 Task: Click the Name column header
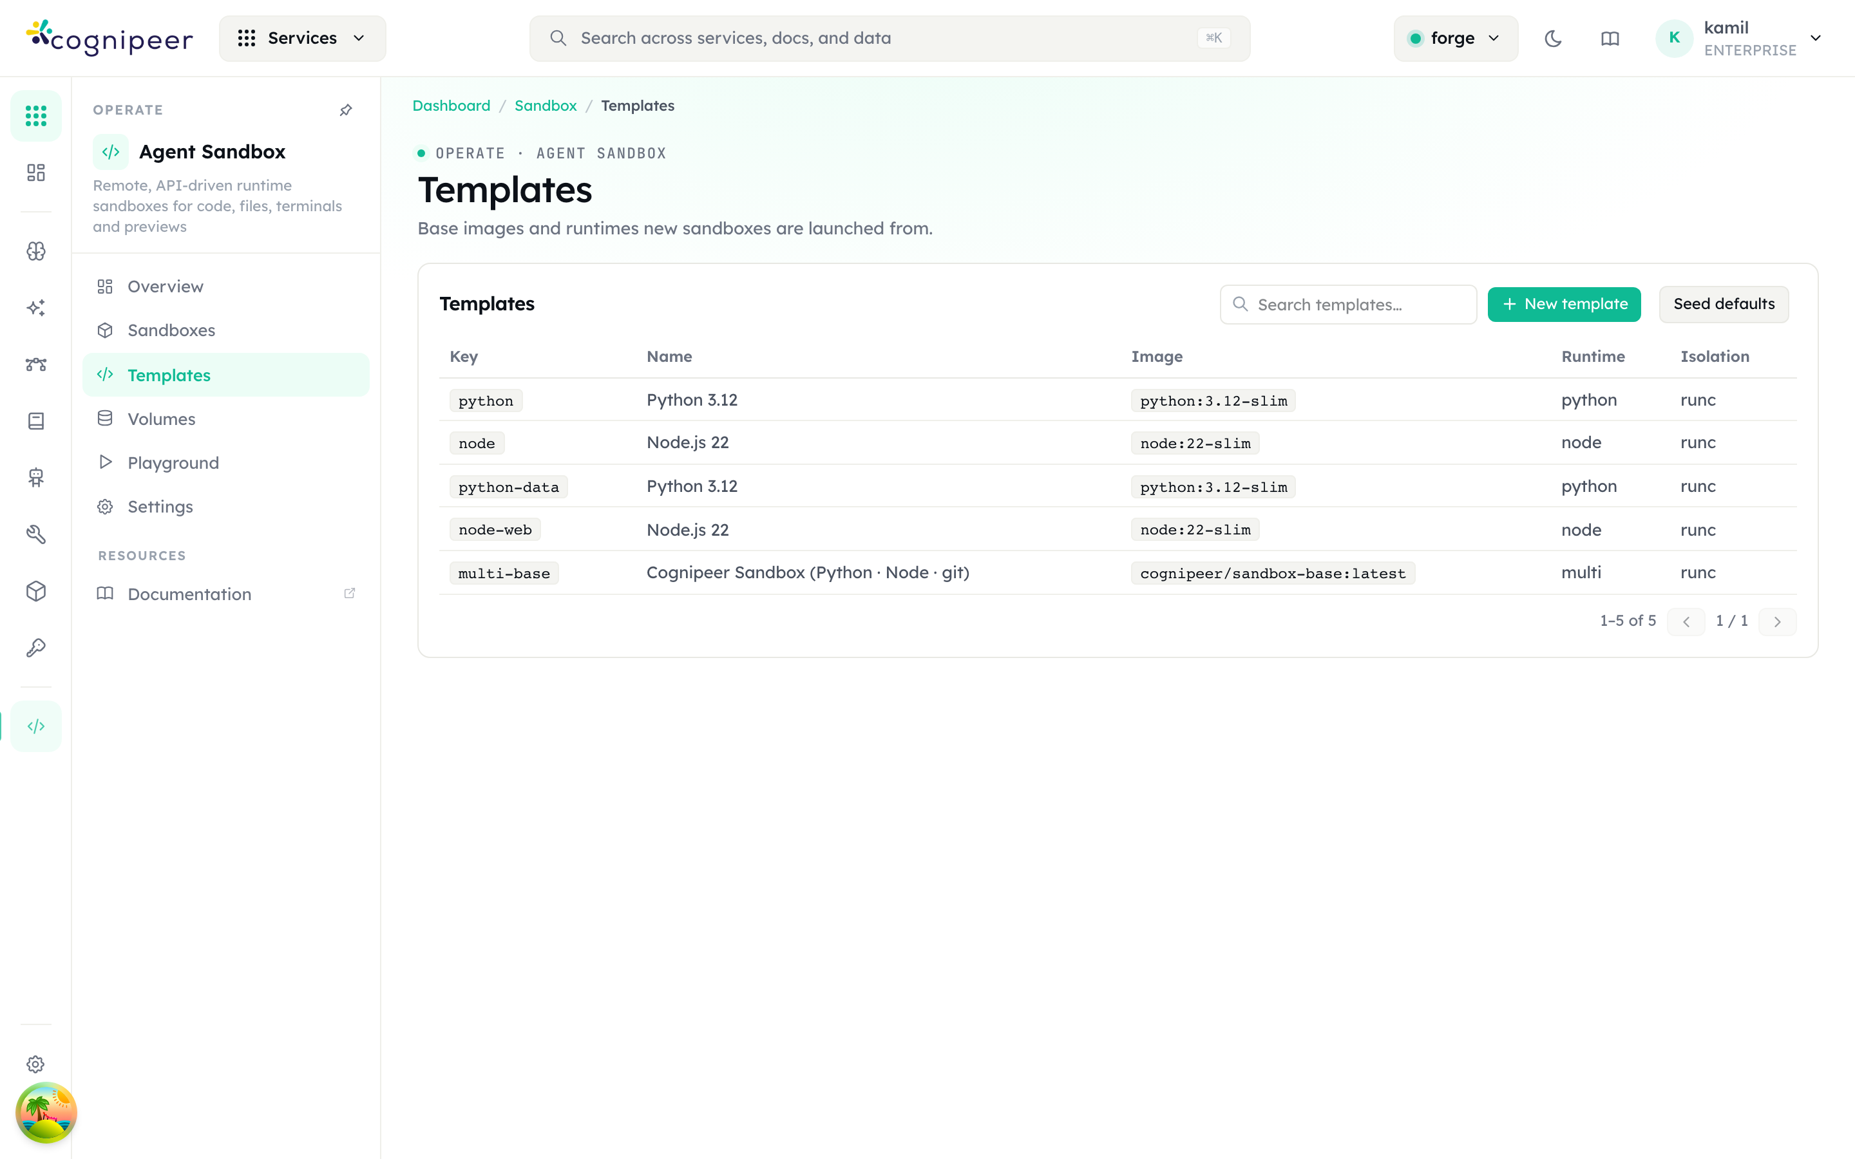pos(669,357)
